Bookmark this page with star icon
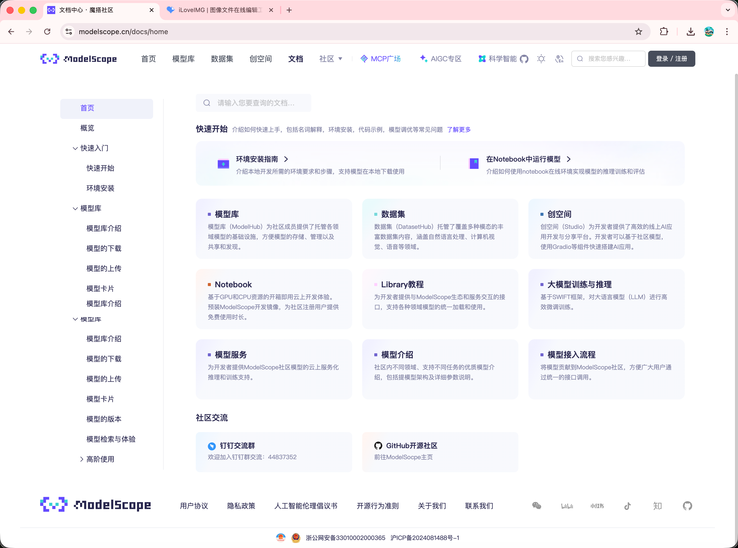Image resolution: width=738 pixels, height=548 pixels. 638,32
